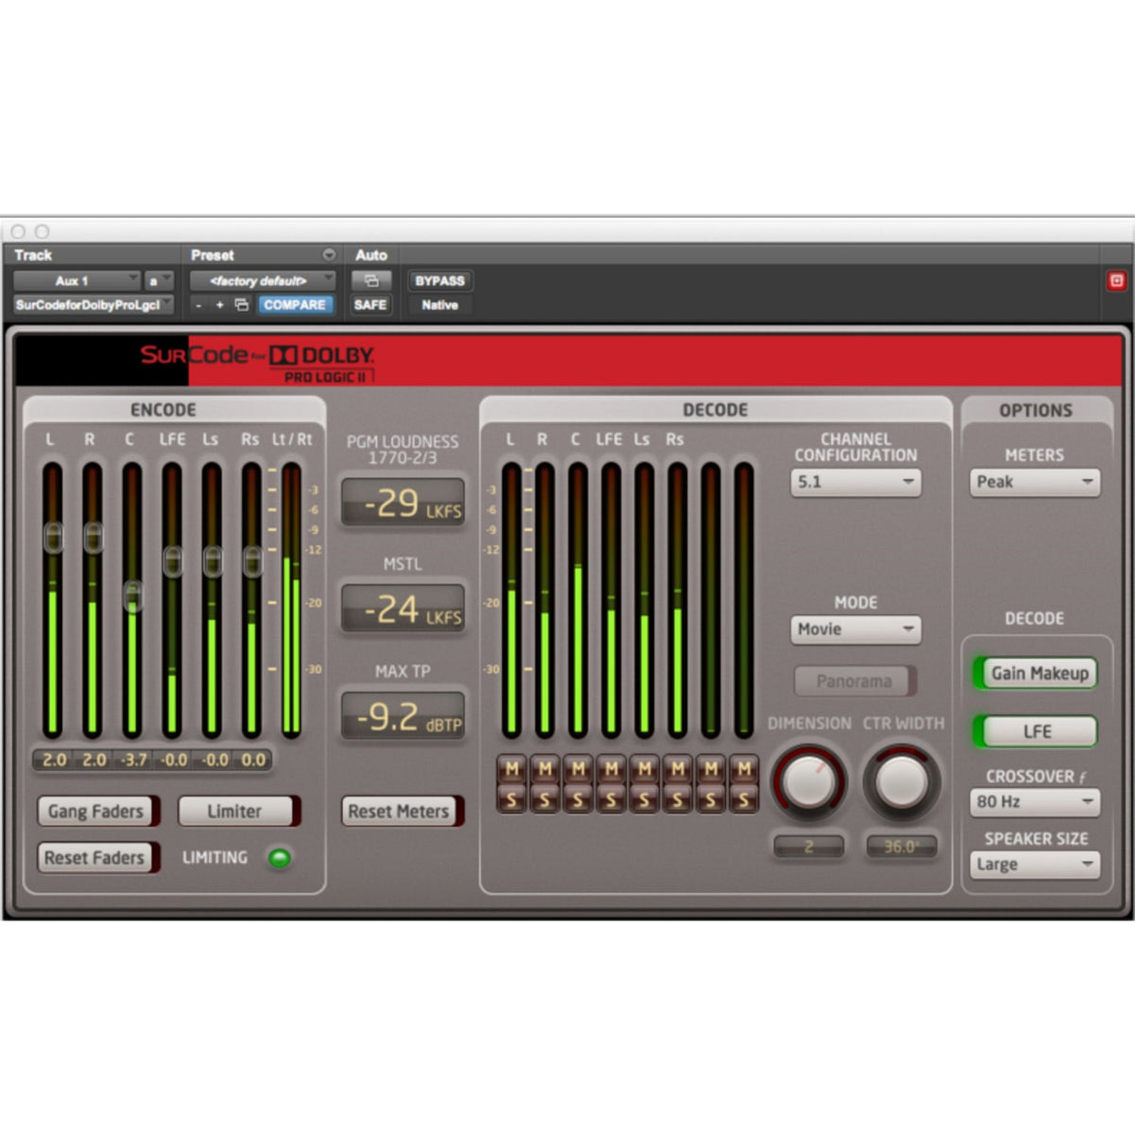Click the red plug-in target icon
1135x1135 pixels.
[1116, 281]
